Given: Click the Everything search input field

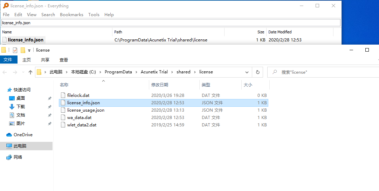Looking at the screenshot, I should 171,23.
